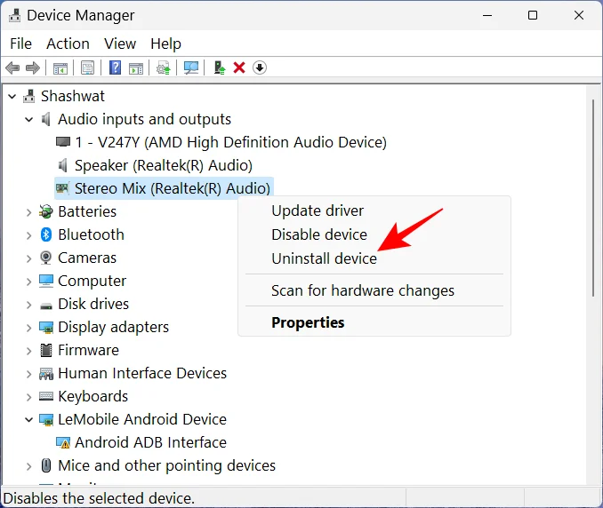603x508 pixels.
Task: Maximize the Device Manager window
Action: click(533, 15)
